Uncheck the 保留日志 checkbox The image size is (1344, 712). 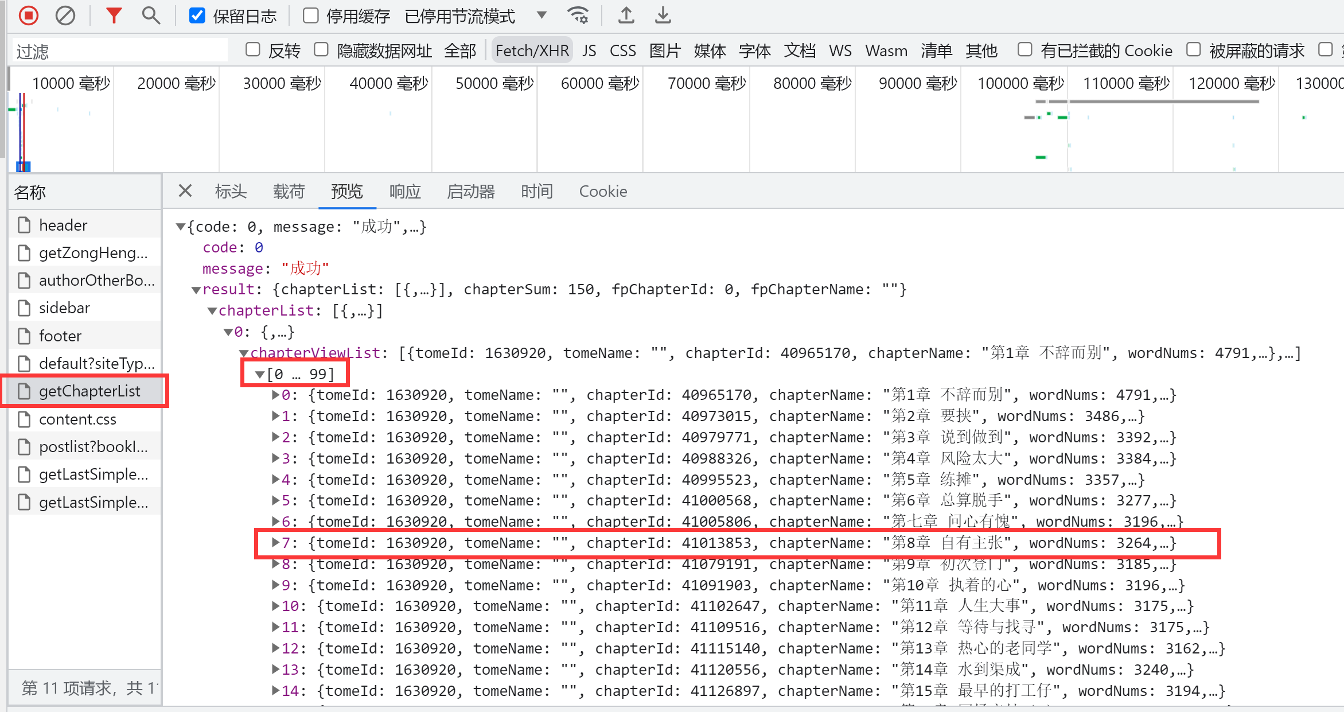point(197,15)
